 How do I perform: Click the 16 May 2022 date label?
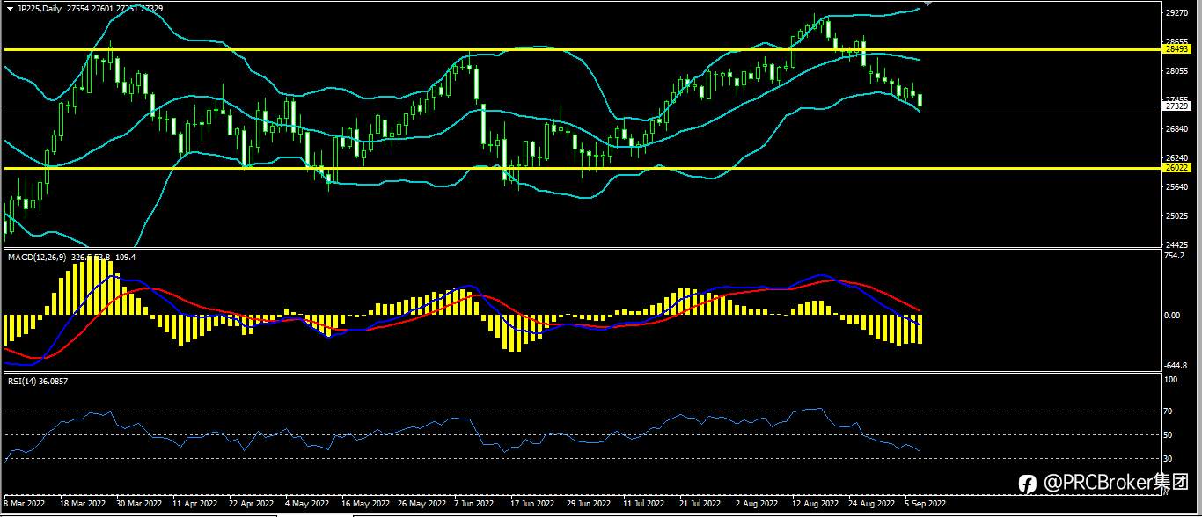click(365, 504)
